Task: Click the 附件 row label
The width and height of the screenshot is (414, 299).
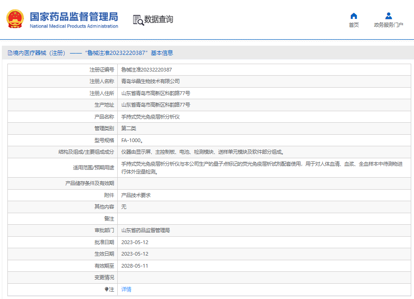Action: click(x=109, y=195)
